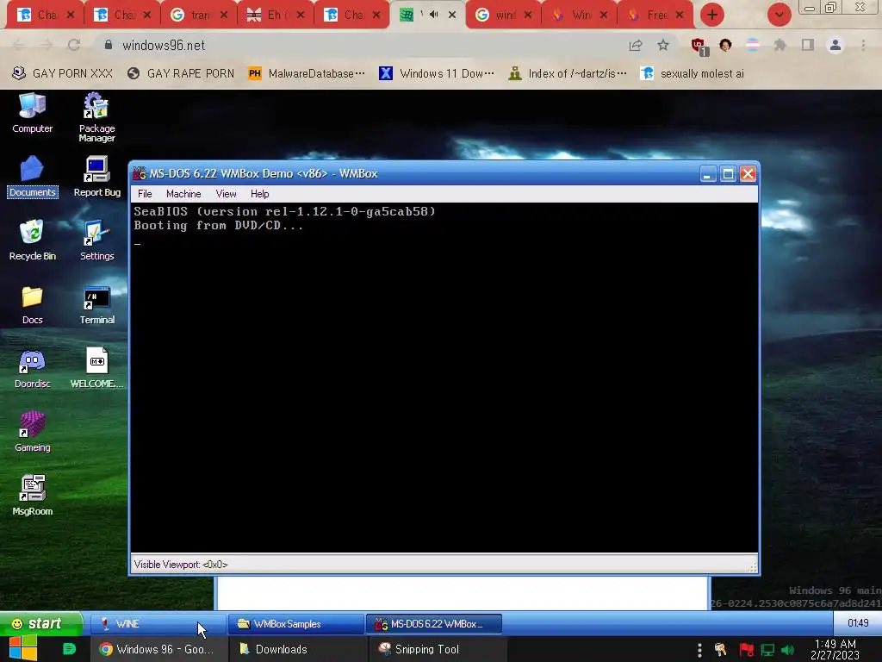The width and height of the screenshot is (882, 662).
Task: Open the Package Manager desktop icon
Action: point(96,117)
